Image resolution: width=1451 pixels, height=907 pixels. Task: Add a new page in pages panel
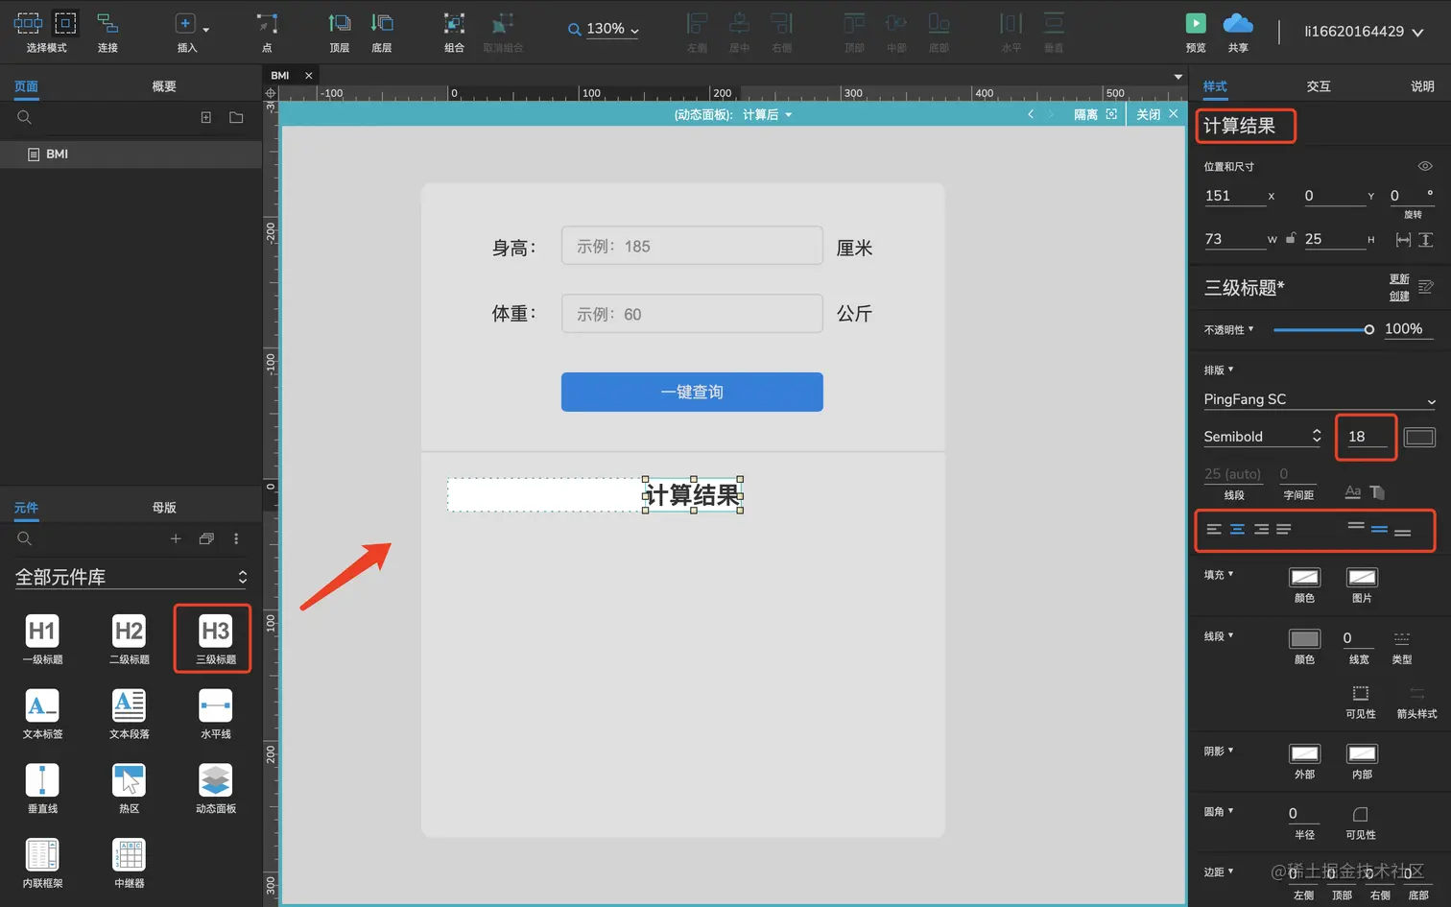point(205,117)
